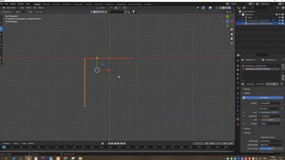Click the blue Z axis gizmo circle

[228, 21]
